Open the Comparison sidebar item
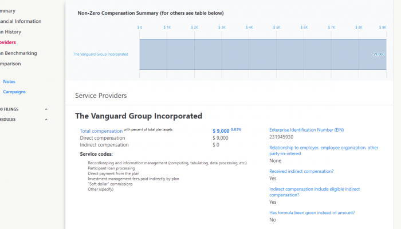The image size is (401, 229). point(10,64)
